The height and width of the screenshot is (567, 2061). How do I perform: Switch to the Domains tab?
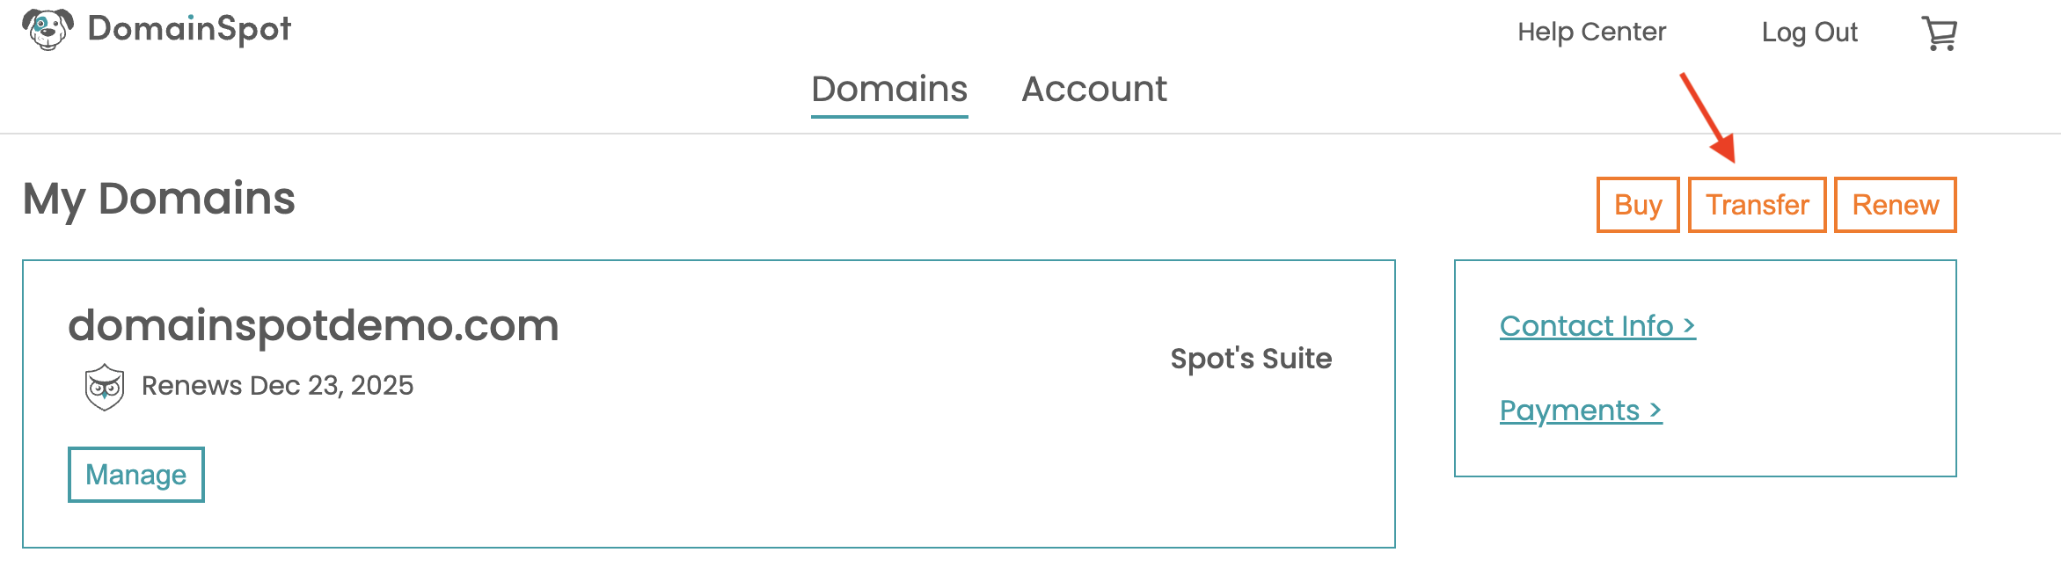click(x=889, y=89)
